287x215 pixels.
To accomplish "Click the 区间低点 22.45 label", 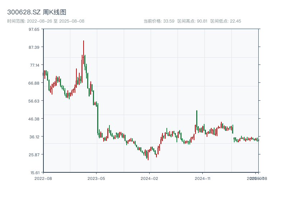I will (226, 21).
